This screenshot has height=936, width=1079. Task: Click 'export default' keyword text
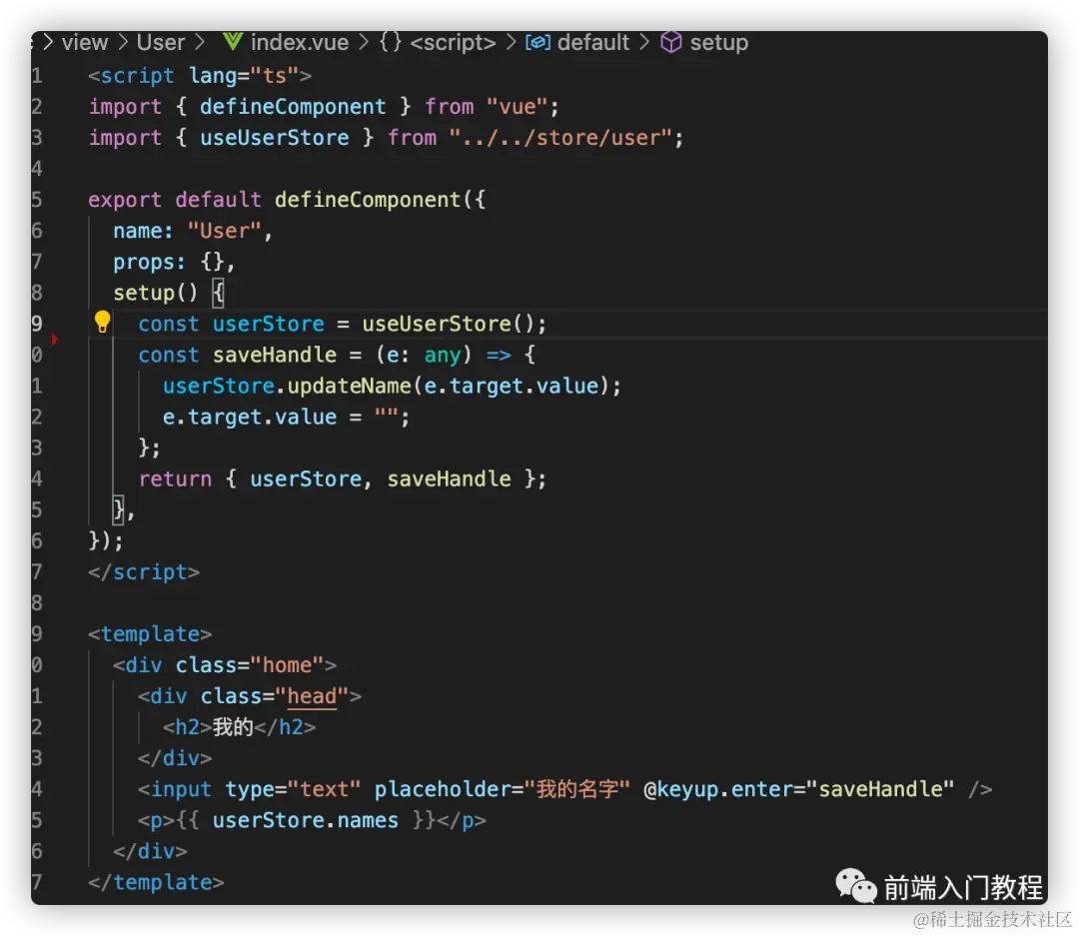[175, 200]
